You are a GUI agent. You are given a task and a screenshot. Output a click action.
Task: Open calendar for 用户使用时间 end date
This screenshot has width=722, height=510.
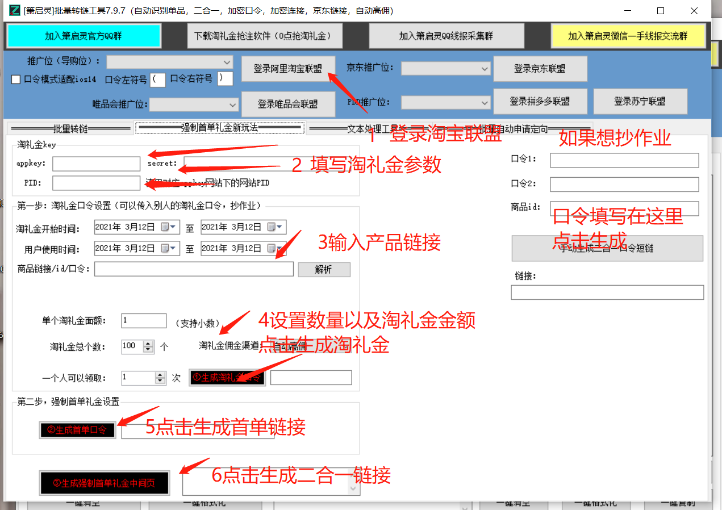(x=276, y=249)
